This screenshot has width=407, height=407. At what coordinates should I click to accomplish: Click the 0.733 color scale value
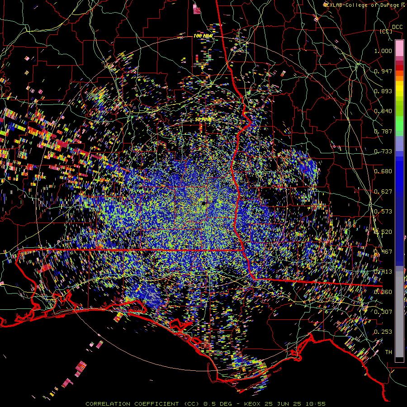coord(383,151)
